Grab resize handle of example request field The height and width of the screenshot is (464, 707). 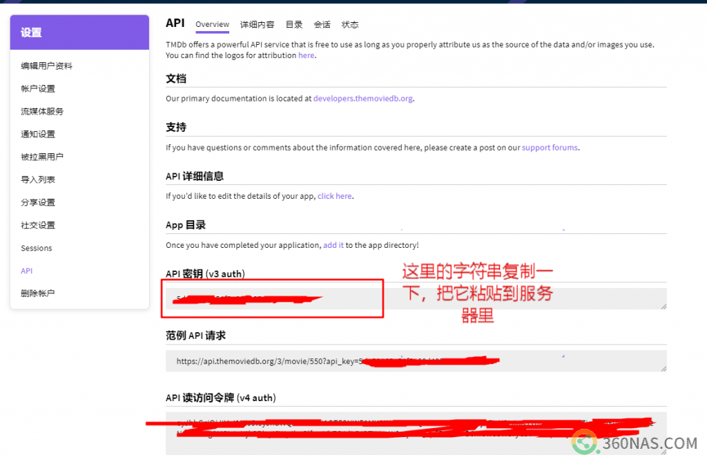[x=664, y=369]
